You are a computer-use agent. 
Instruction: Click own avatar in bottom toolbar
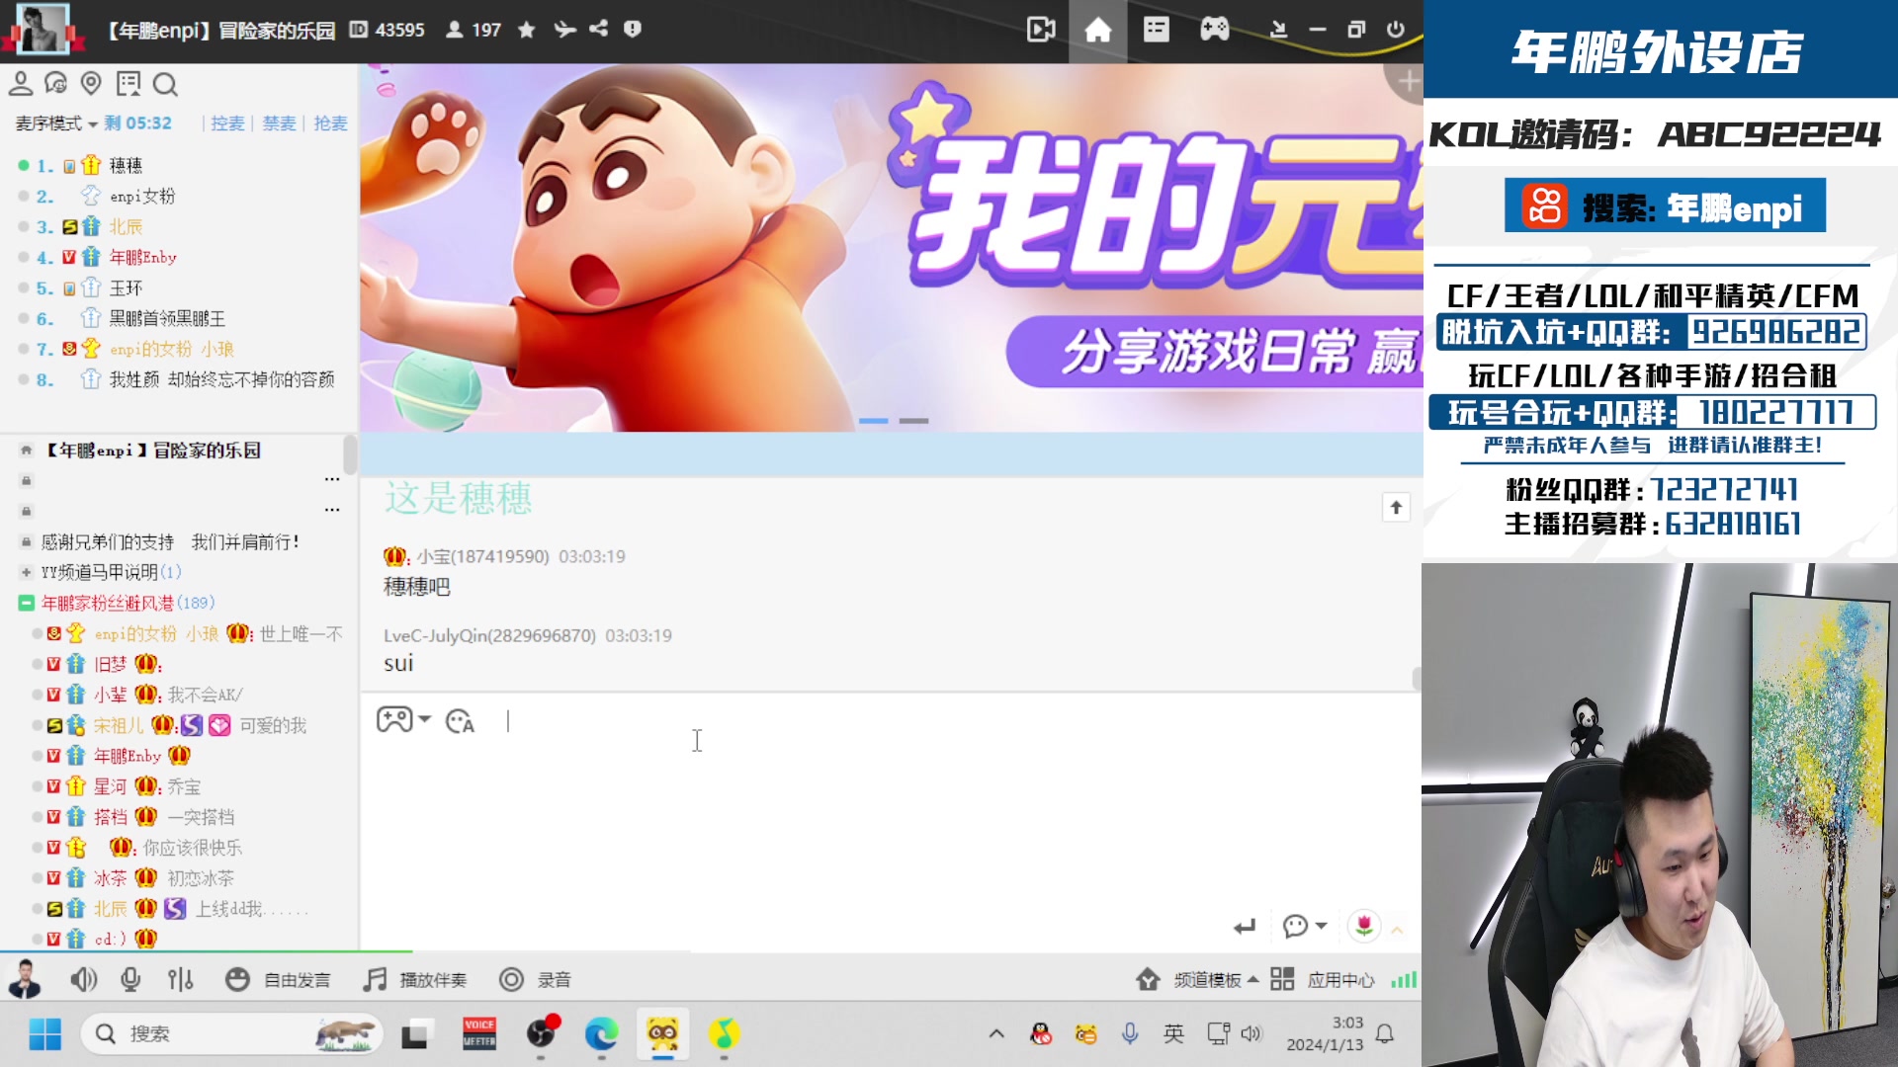pyautogui.click(x=25, y=979)
